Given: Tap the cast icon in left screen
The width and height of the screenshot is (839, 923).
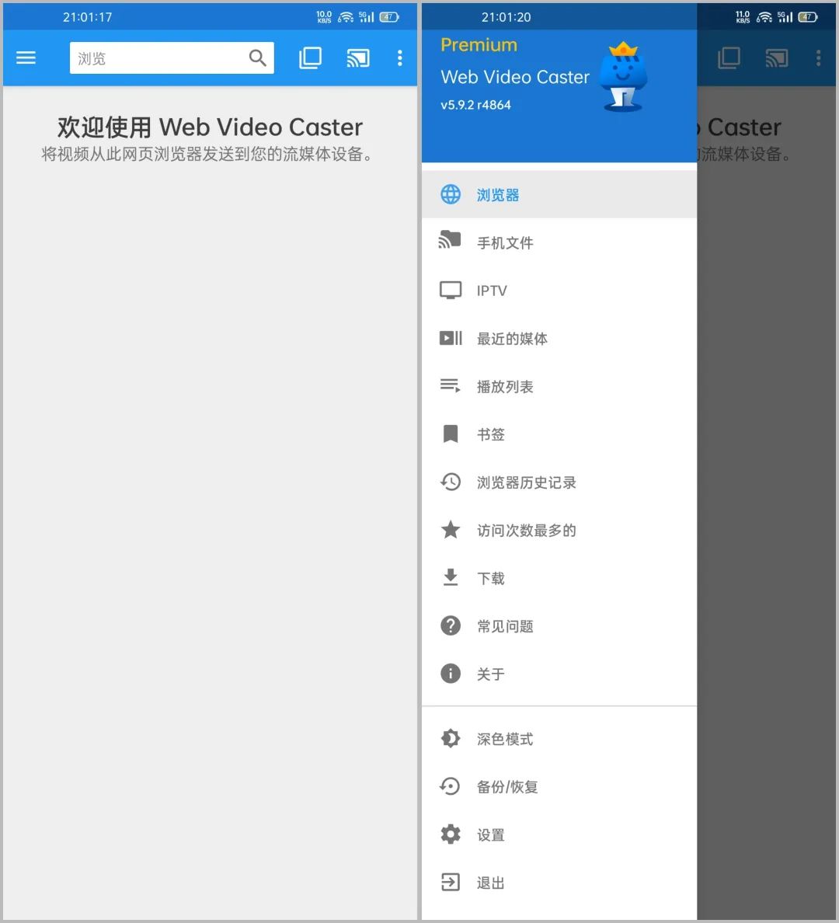Looking at the screenshot, I should click(x=358, y=57).
